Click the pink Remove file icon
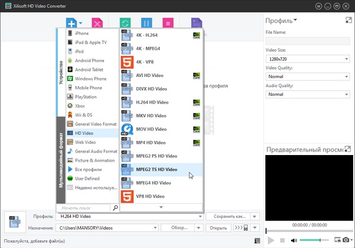355x248 pixels. (98, 24)
